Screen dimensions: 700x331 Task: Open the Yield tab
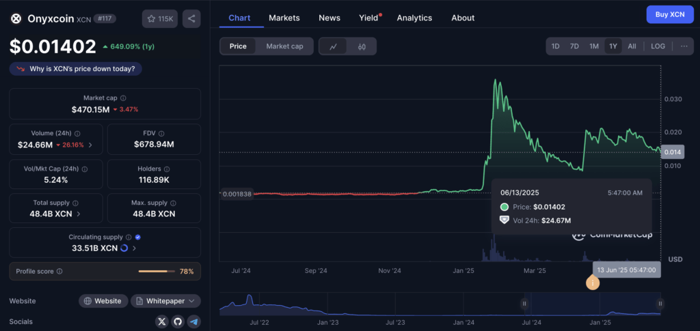tap(368, 18)
